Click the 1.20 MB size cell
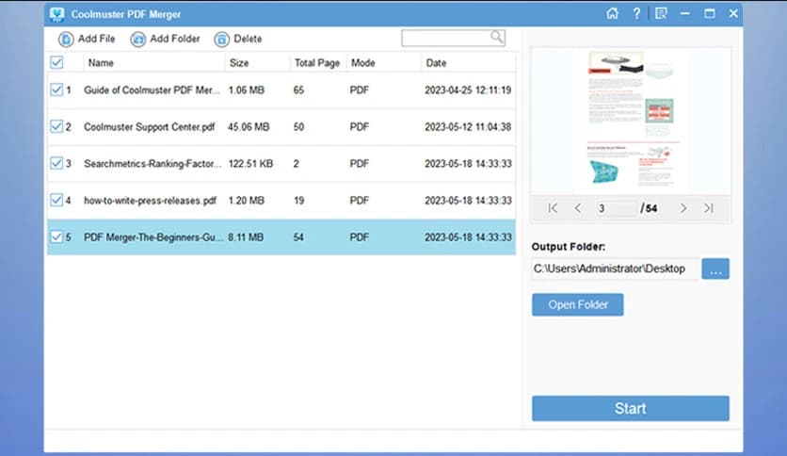The image size is (787, 456). (246, 201)
